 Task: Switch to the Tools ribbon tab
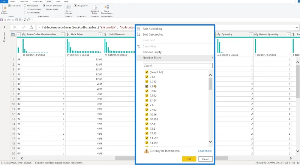pos(57,1)
